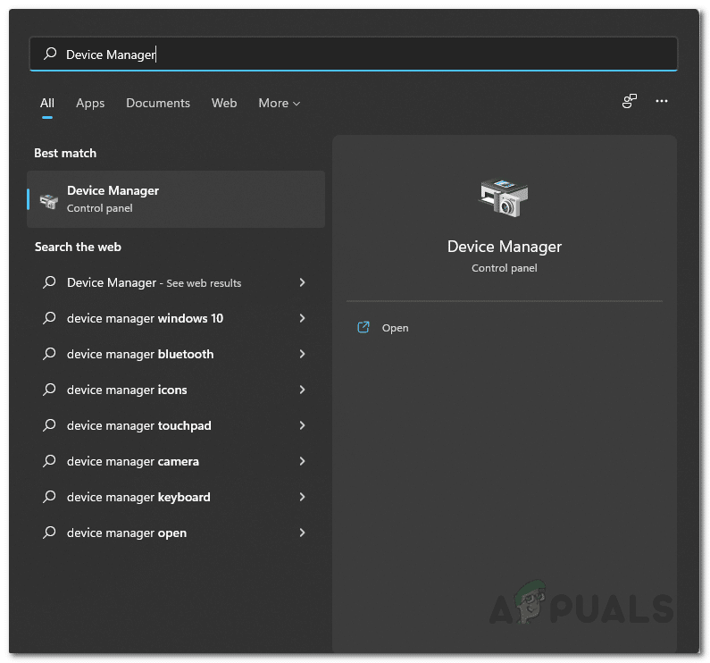This screenshot has width=710, height=663.
Task: Click the large Device Manager preview icon
Action: coord(504,197)
